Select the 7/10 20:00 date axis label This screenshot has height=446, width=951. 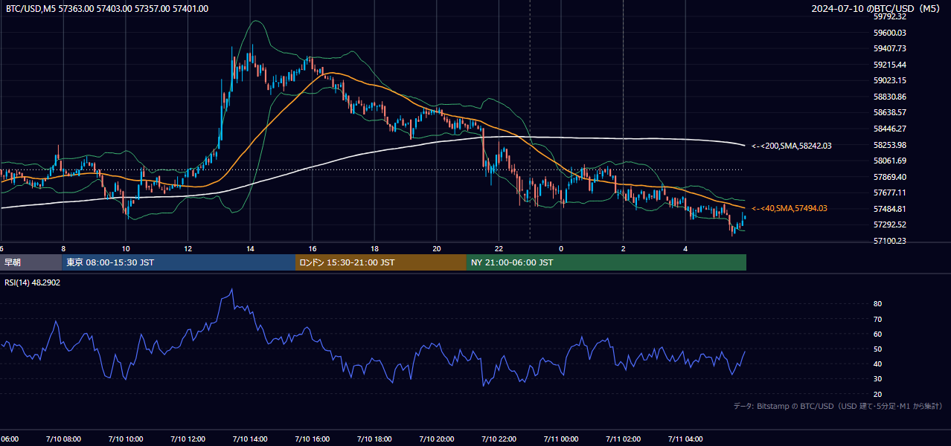436,439
